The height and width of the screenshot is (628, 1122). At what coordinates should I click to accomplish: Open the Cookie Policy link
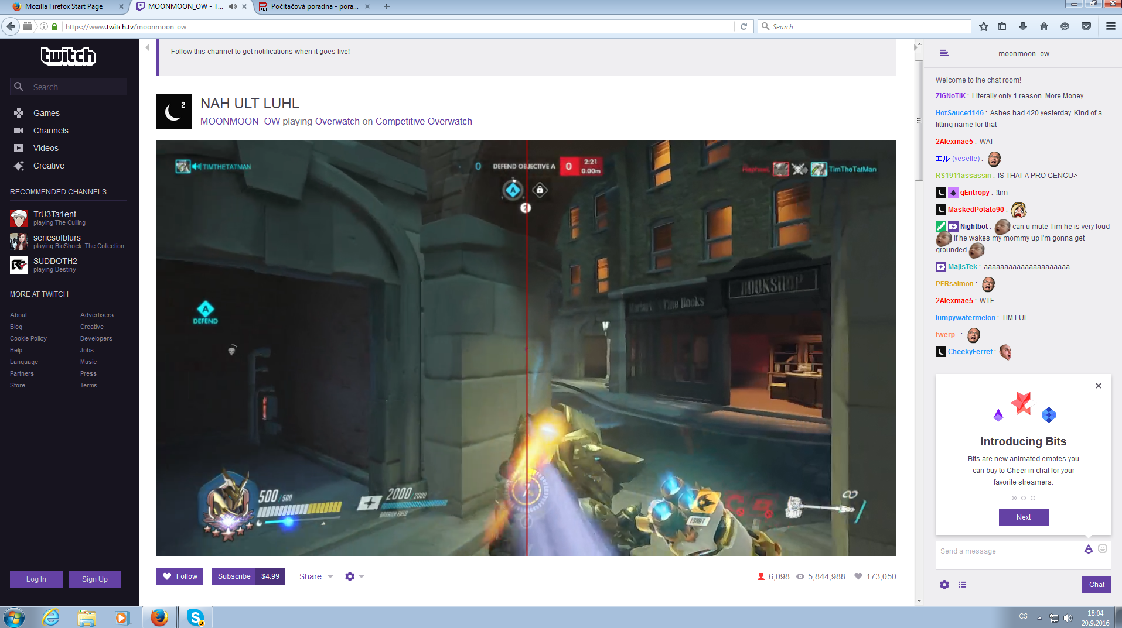click(28, 338)
